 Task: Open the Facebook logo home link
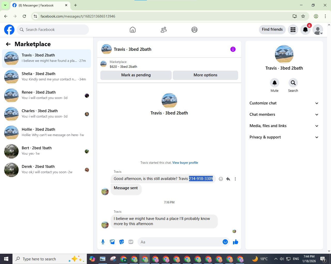pos(9,30)
